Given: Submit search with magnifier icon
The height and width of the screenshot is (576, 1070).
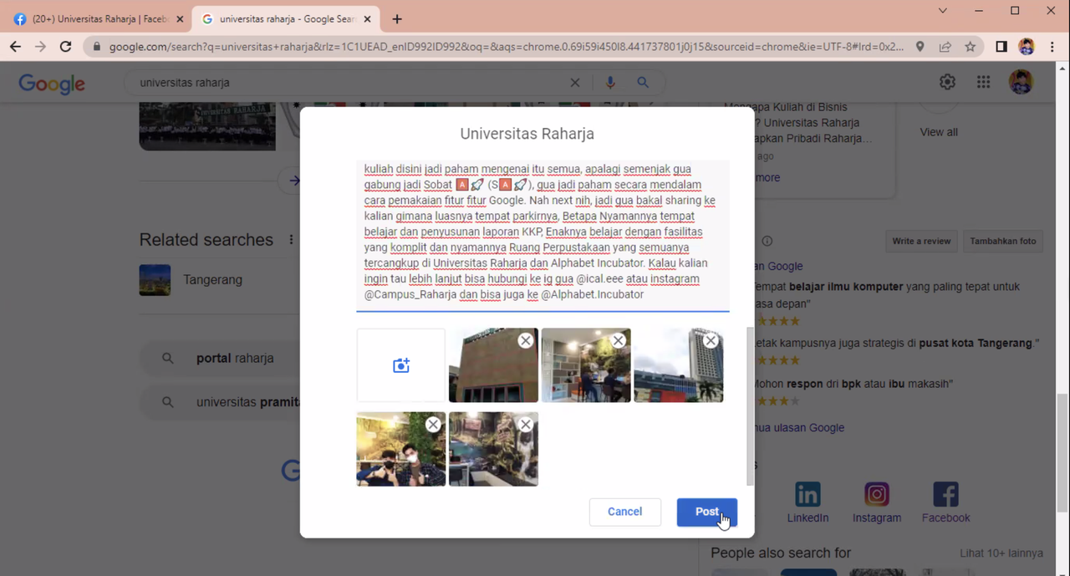Looking at the screenshot, I should (643, 83).
